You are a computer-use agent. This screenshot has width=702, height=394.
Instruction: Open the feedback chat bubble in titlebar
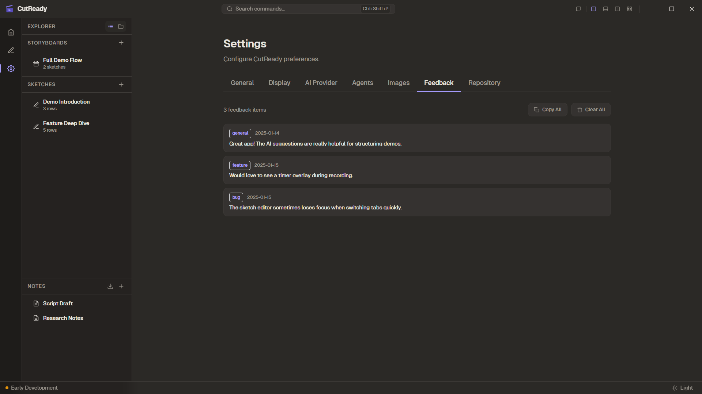click(x=578, y=9)
